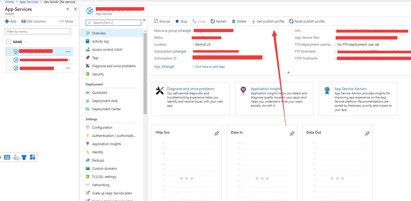Click Reset publish profile
This screenshot has height=201, width=411.
(307, 21)
